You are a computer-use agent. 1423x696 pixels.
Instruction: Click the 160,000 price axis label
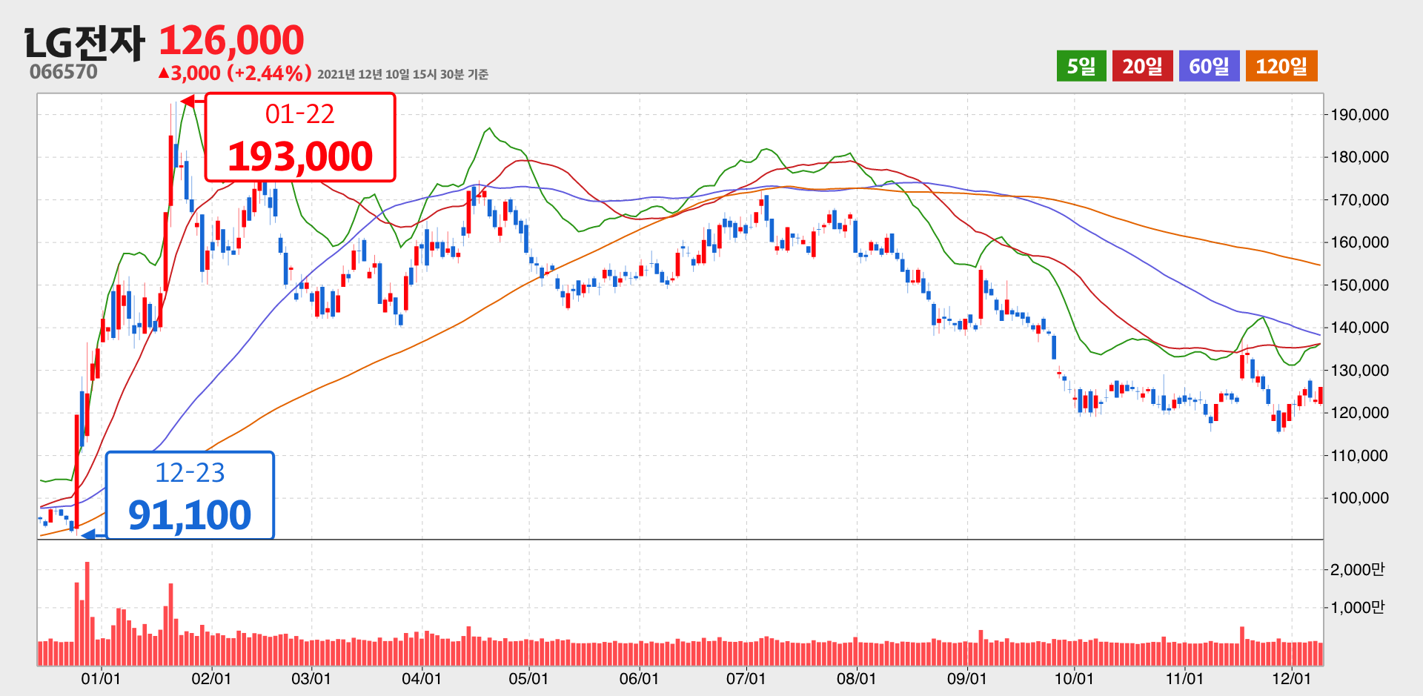pos(1359,242)
